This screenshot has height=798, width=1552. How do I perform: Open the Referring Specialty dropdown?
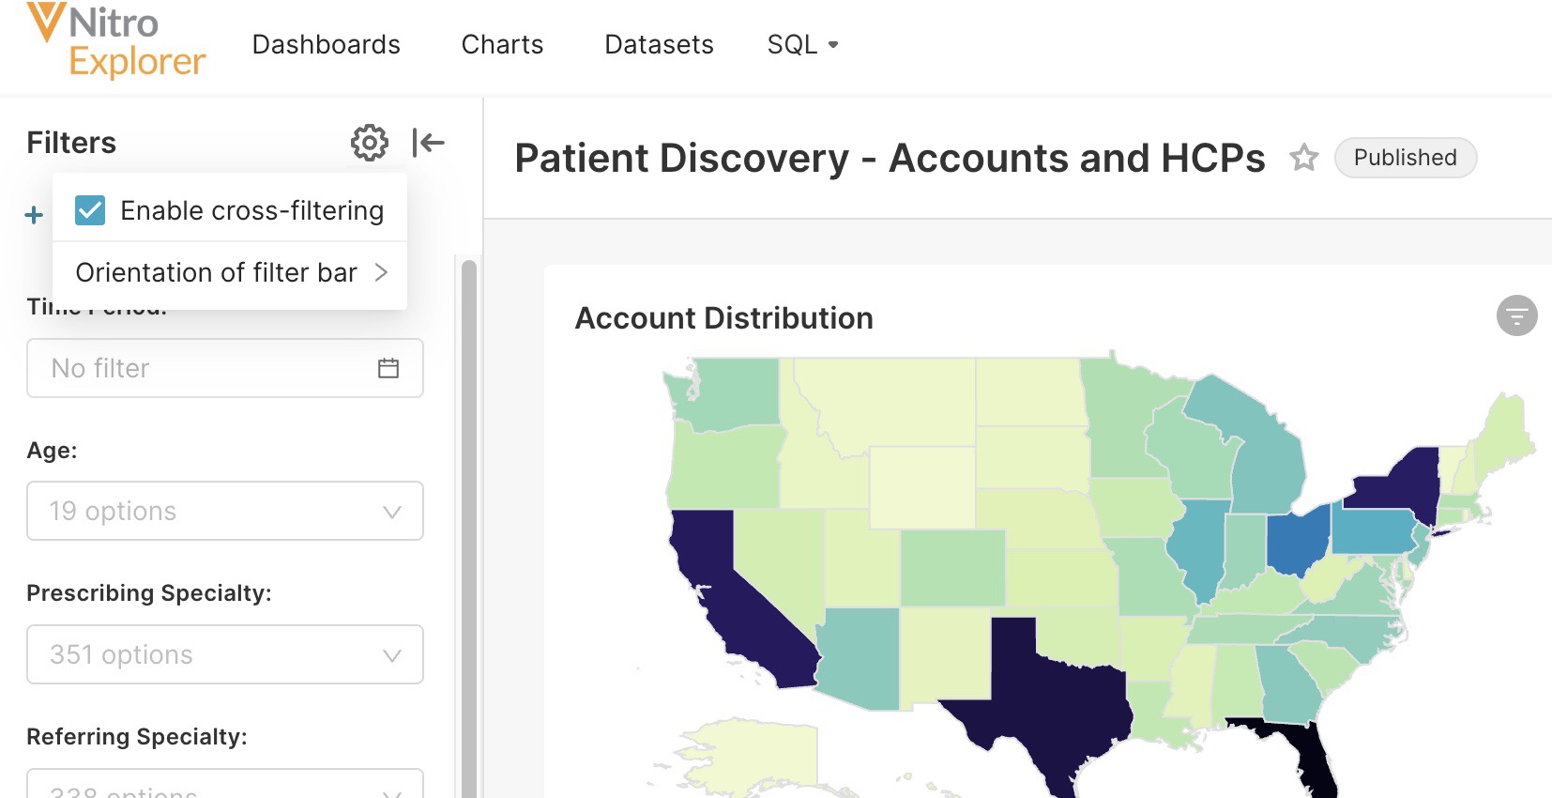(x=225, y=787)
